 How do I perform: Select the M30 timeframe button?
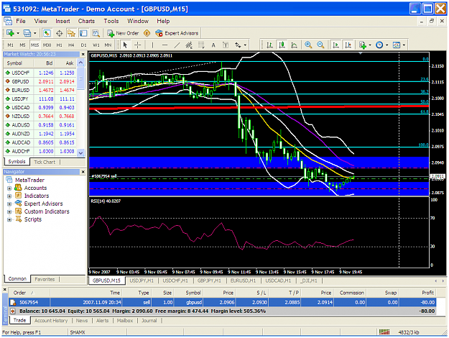(x=47, y=45)
